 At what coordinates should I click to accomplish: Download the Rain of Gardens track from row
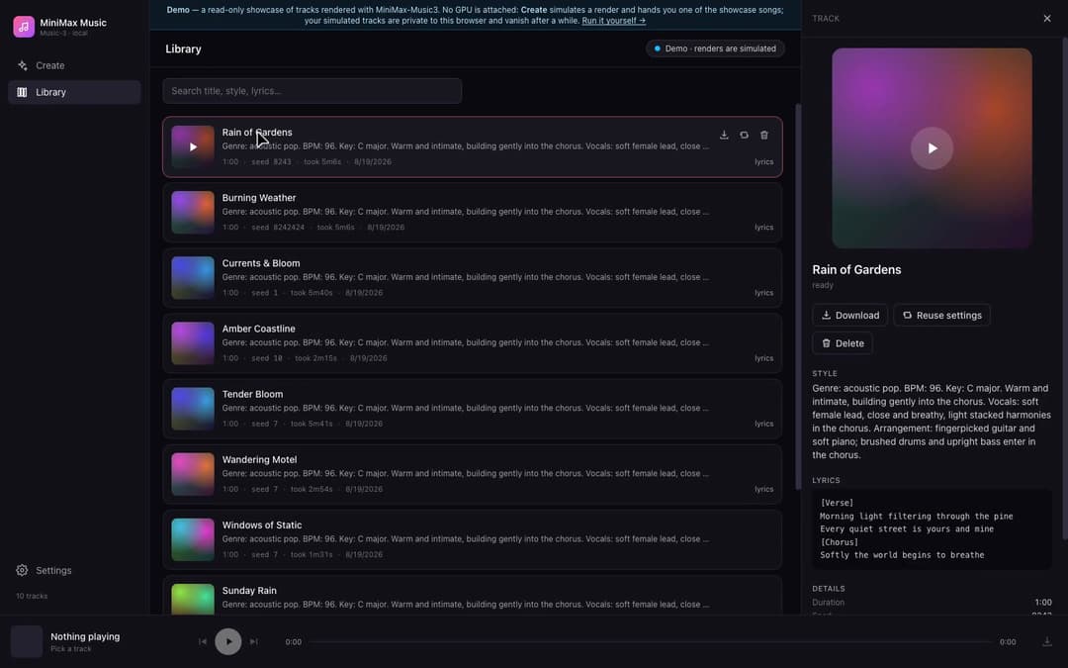pyautogui.click(x=724, y=135)
